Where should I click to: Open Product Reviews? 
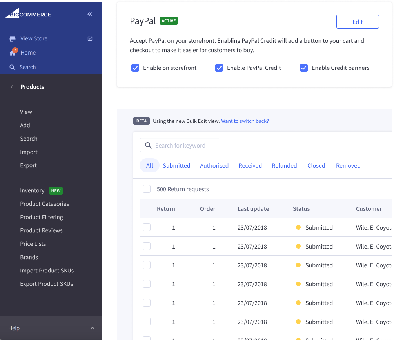click(x=41, y=230)
